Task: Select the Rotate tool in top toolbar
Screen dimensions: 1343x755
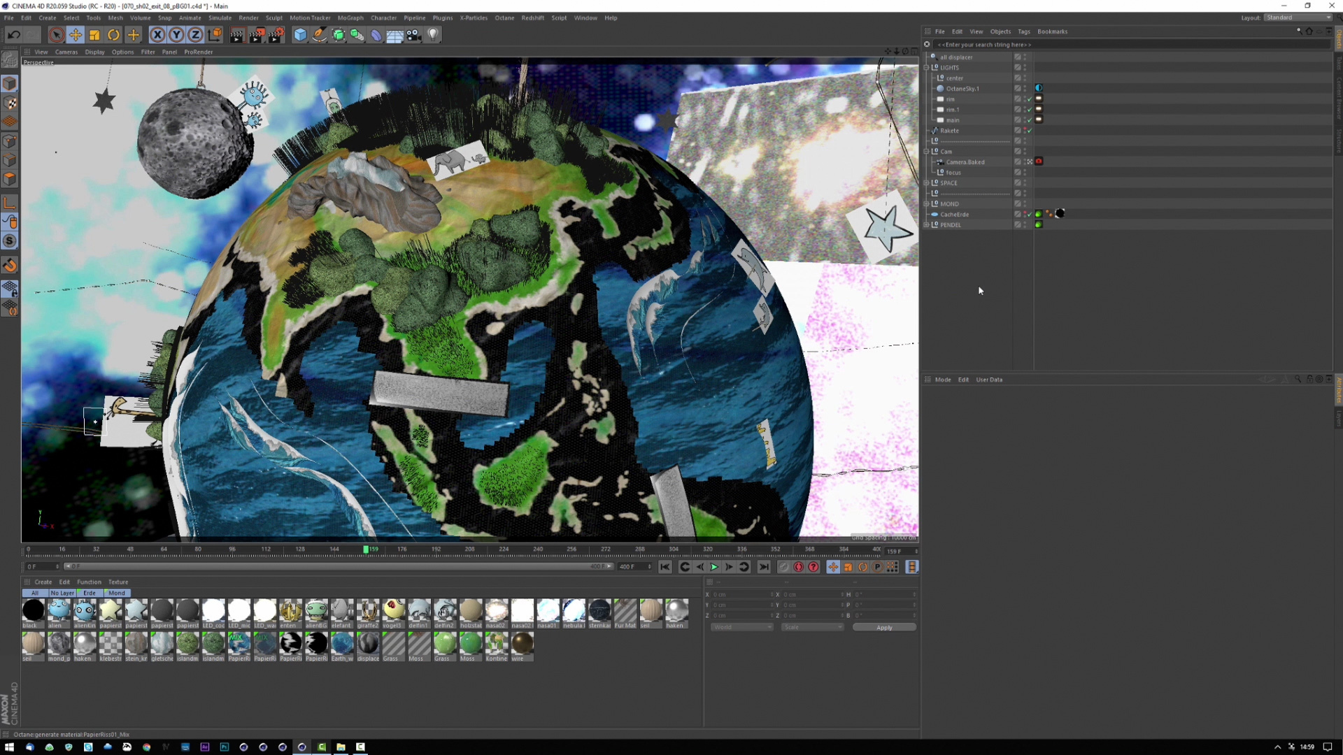Action: (113, 35)
